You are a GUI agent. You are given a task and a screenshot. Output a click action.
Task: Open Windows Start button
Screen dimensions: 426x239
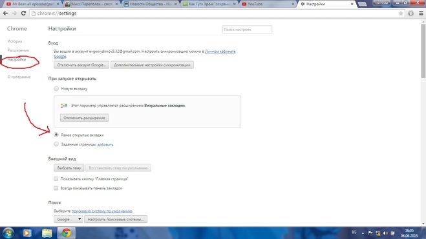tap(8, 233)
